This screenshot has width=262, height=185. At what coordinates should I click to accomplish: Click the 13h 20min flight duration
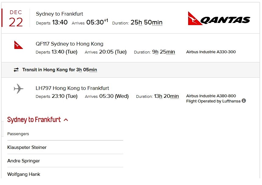click(166, 96)
